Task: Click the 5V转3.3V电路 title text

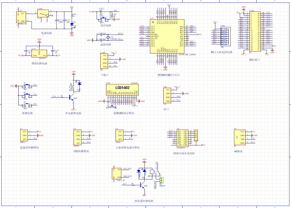Action: click(x=39, y=63)
